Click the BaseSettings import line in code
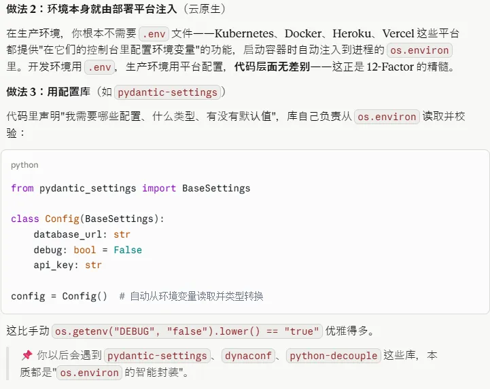The height and width of the screenshot is (389, 490). click(x=130, y=188)
